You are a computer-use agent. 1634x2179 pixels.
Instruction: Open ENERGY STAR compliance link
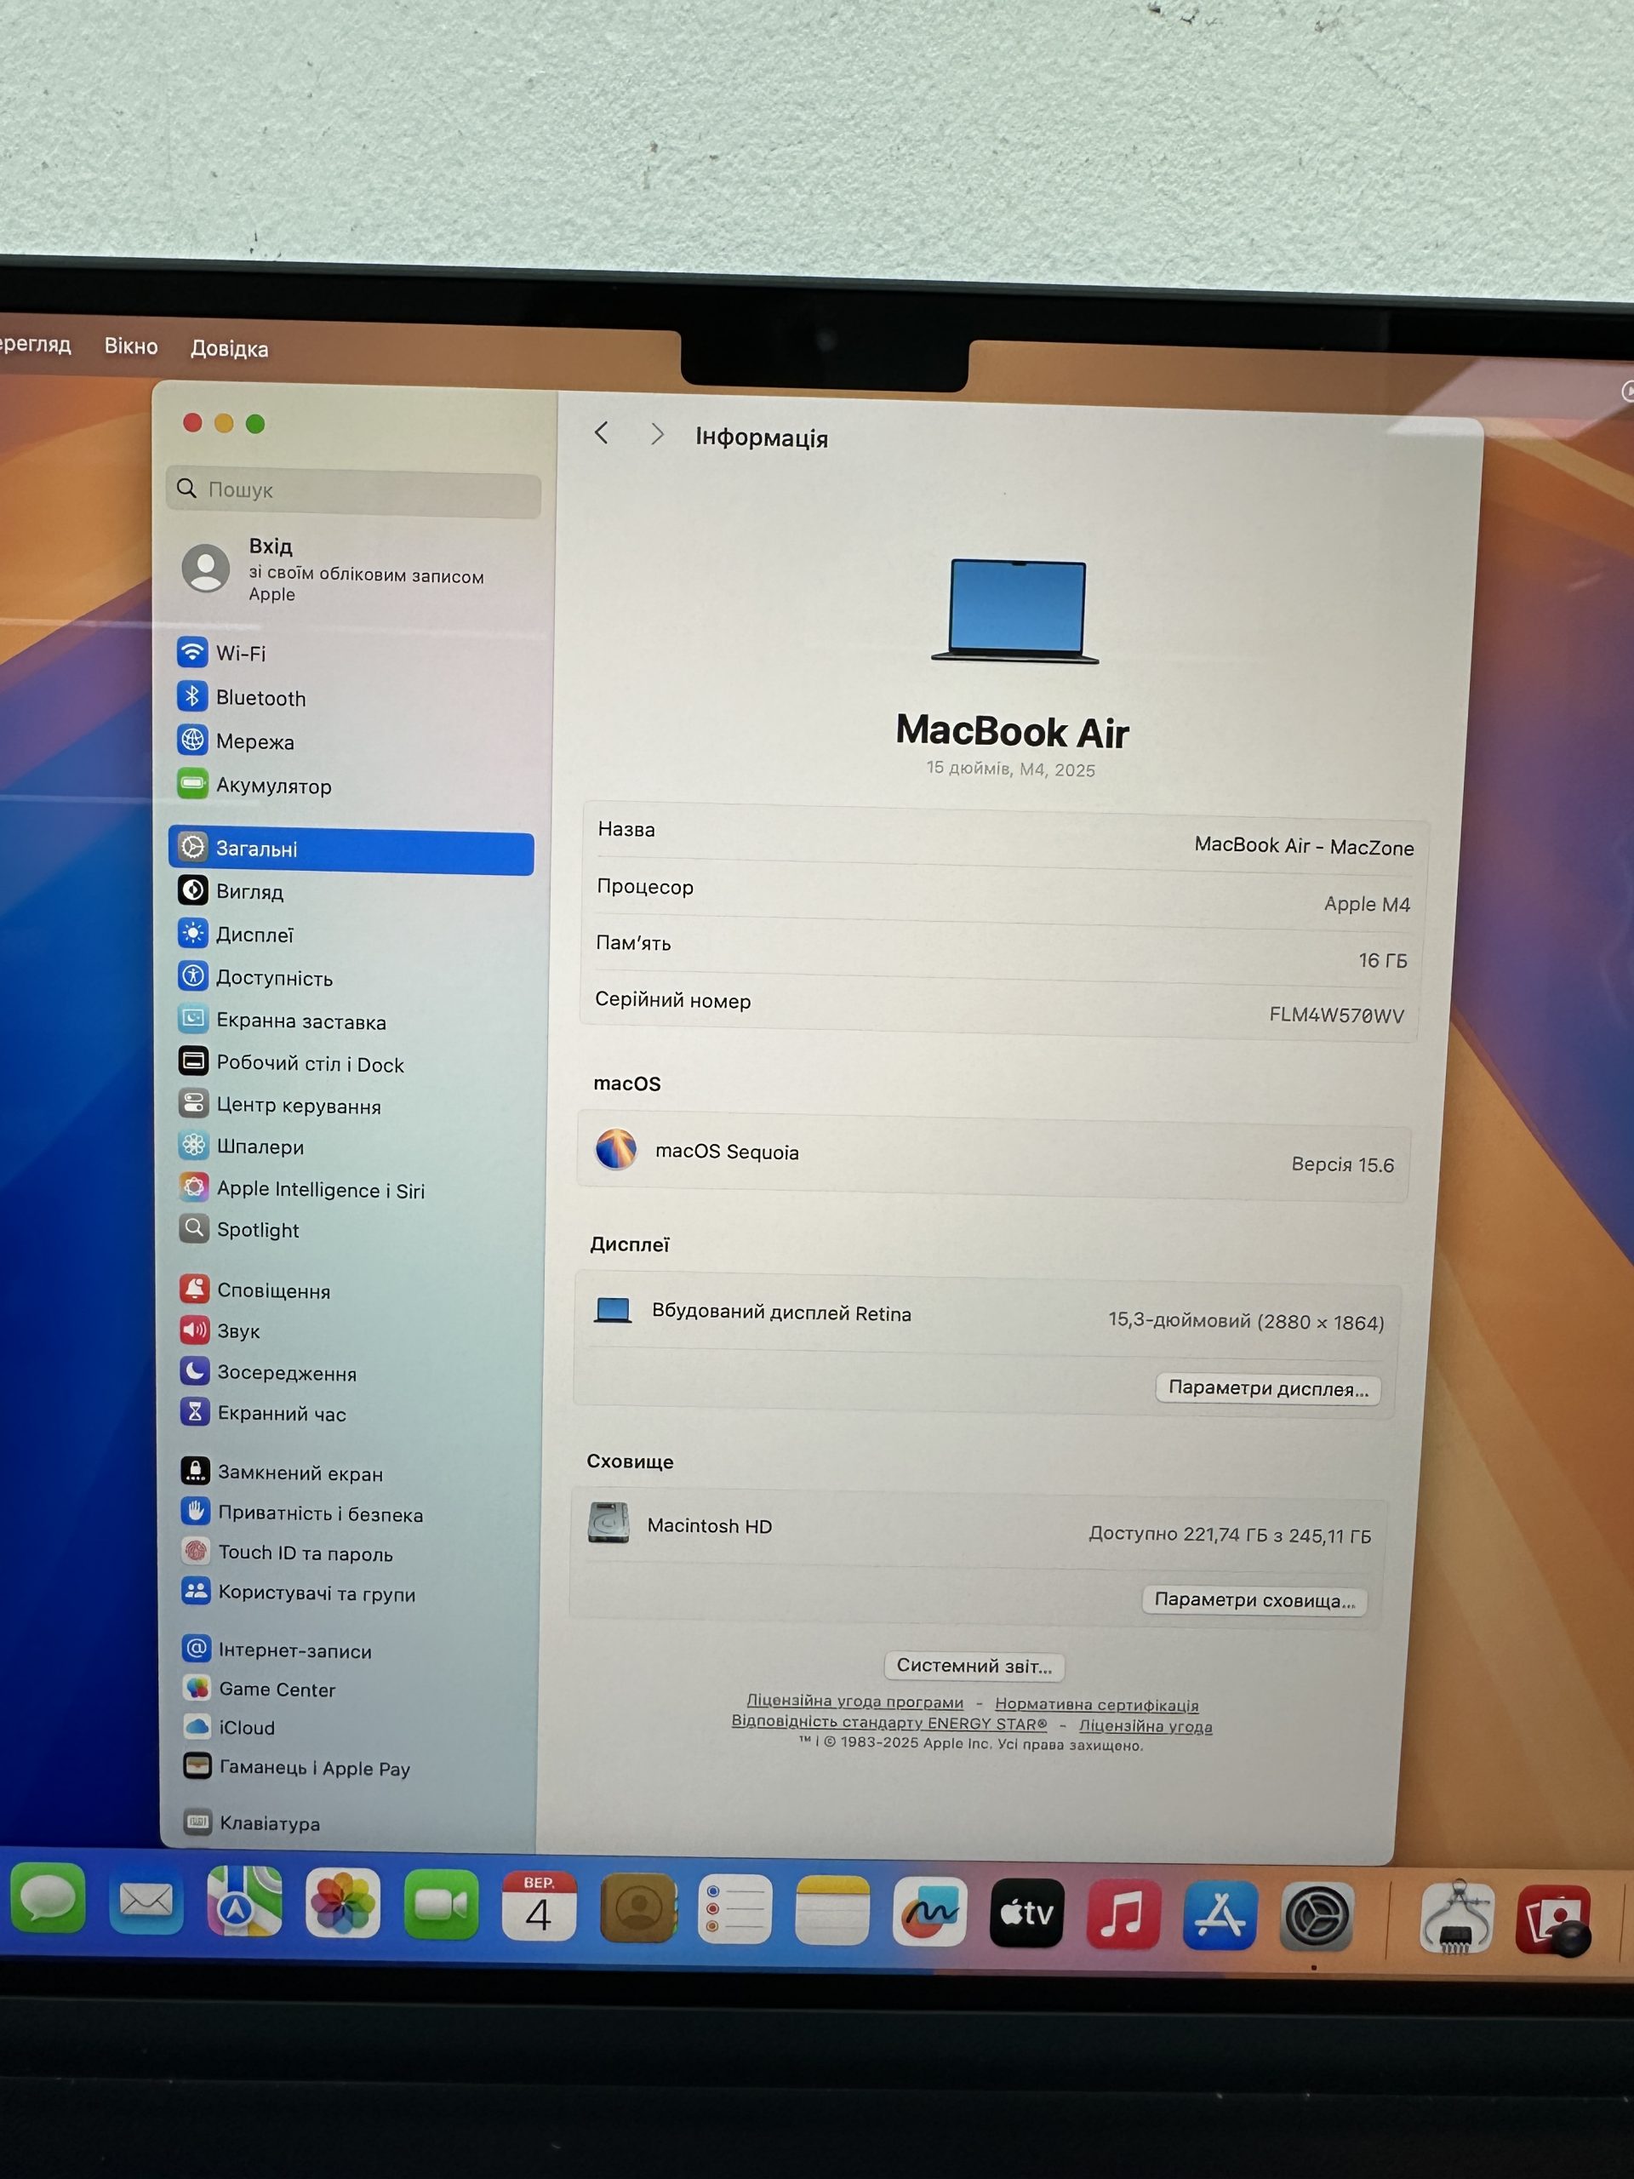point(888,1723)
